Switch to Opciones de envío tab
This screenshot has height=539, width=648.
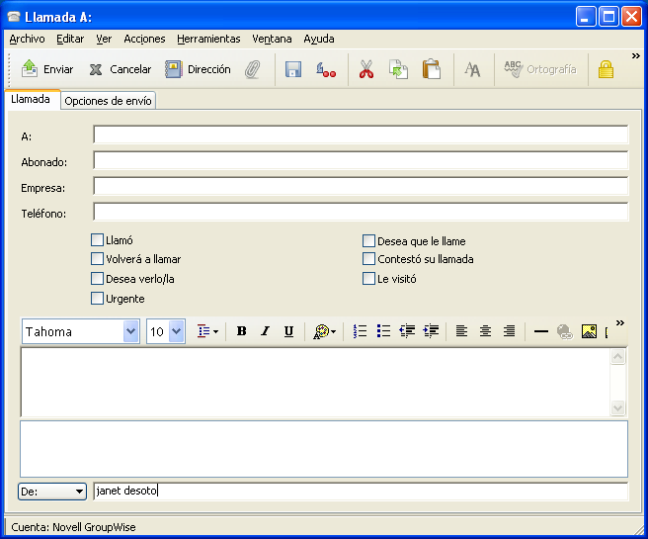[x=109, y=101]
